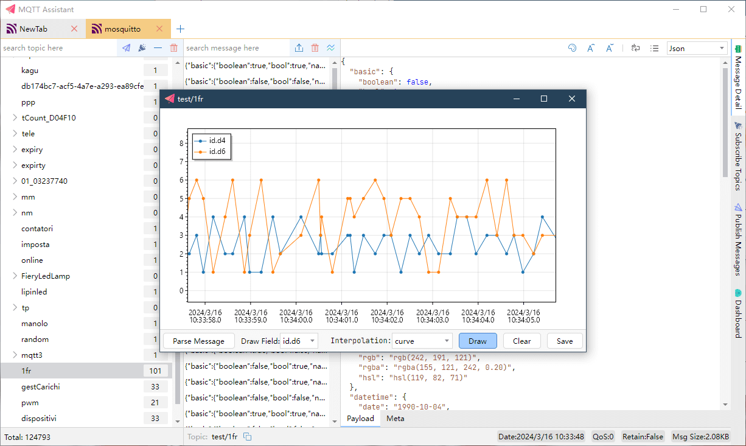The image size is (746, 446).
Task: Close the NewTab tab
Action: tap(74, 29)
